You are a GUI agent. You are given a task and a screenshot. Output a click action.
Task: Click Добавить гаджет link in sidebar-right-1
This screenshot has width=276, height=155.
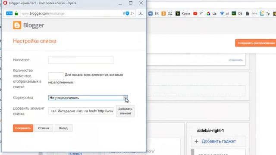[x=219, y=141]
